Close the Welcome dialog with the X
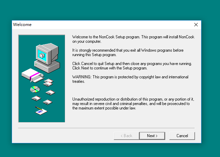 (x=196, y=25)
